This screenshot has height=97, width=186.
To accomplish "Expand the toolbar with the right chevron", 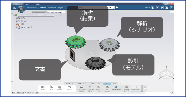I will [145, 88].
